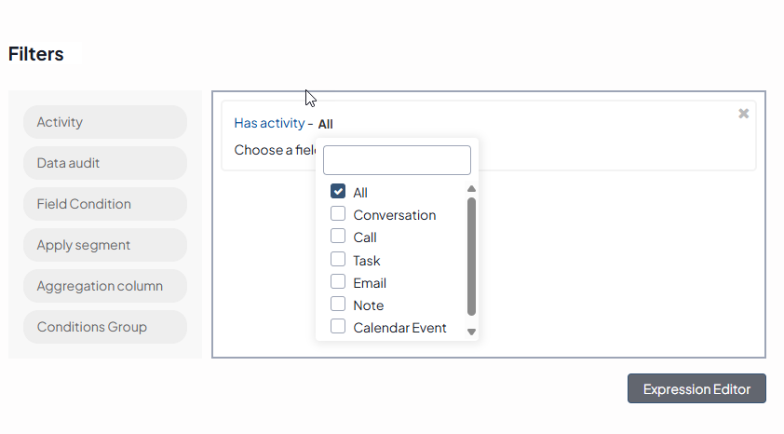Check the Conversation checkbox

pyautogui.click(x=338, y=214)
